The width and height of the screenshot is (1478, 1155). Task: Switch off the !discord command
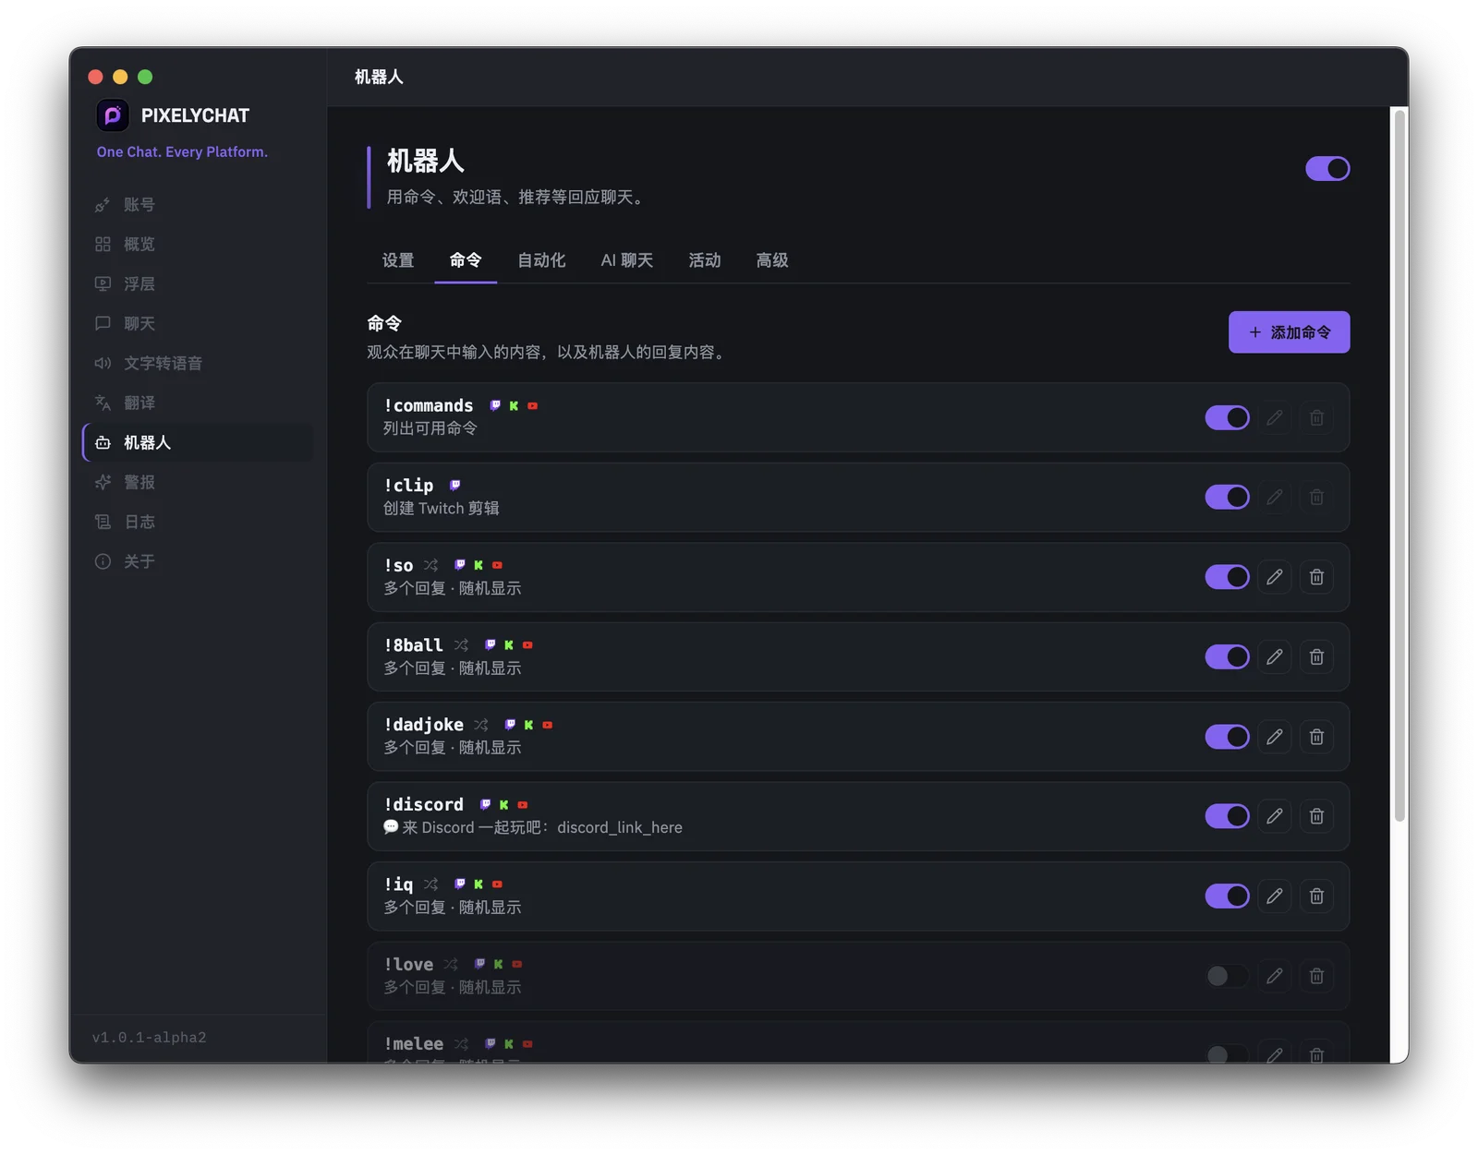pos(1227,816)
